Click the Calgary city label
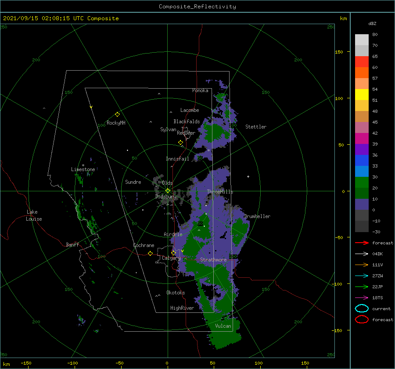 (x=171, y=258)
